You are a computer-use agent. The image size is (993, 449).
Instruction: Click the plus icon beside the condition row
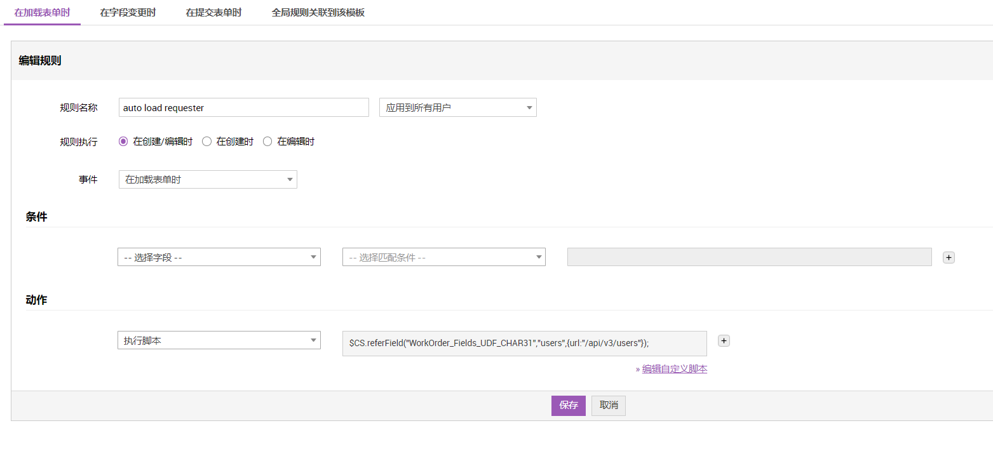[x=949, y=257]
